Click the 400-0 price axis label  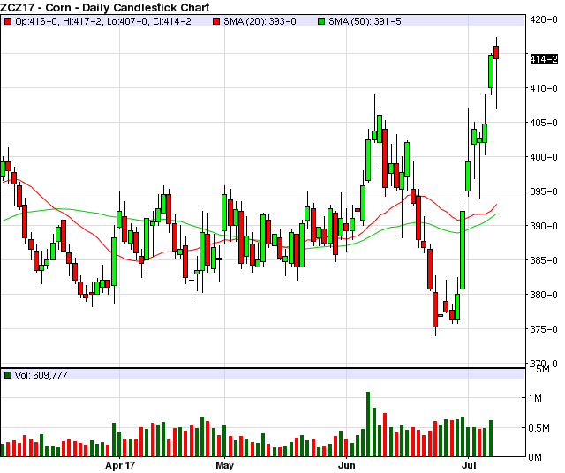544,157
